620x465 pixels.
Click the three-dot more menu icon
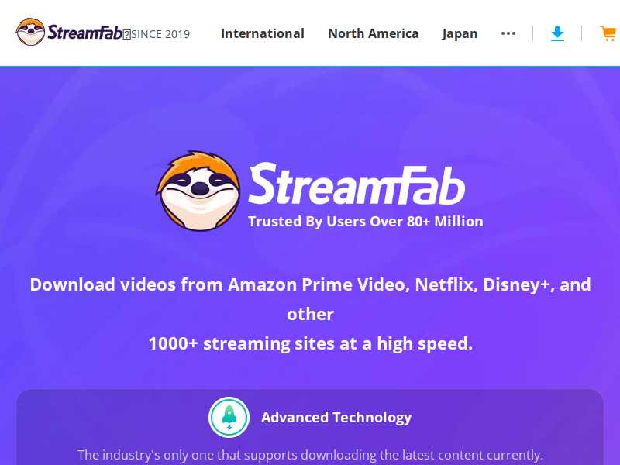tap(508, 33)
